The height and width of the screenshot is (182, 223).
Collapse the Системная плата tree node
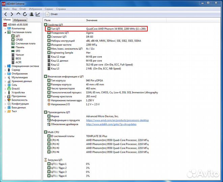pos(5,32)
